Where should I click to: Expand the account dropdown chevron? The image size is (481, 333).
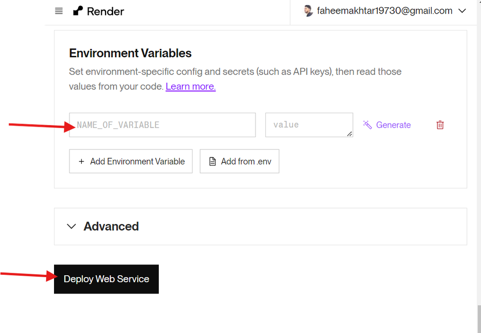(462, 11)
